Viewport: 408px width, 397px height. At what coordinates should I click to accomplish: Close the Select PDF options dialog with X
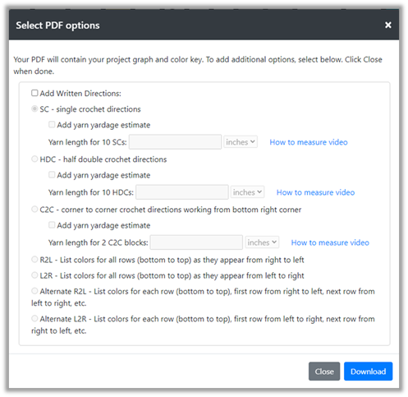click(x=387, y=25)
